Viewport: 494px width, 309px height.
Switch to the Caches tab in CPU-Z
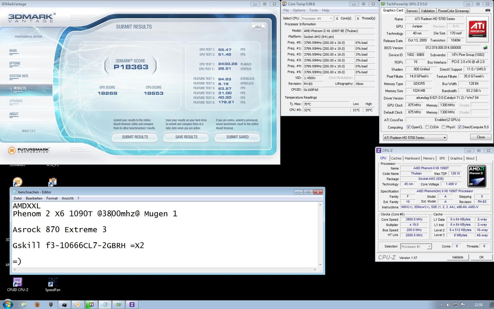396,158
